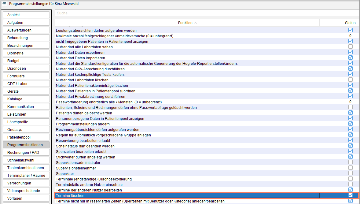Viewport: 360px width, 204px height.
Task: Focus the Suche search field
Action: click(207, 13)
